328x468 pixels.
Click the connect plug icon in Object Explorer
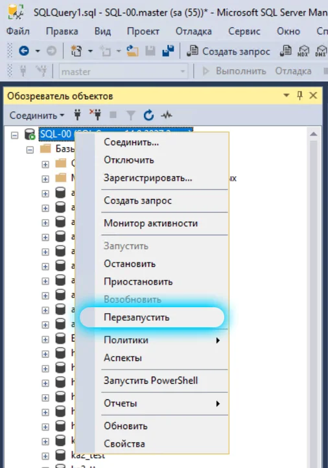[78, 115]
